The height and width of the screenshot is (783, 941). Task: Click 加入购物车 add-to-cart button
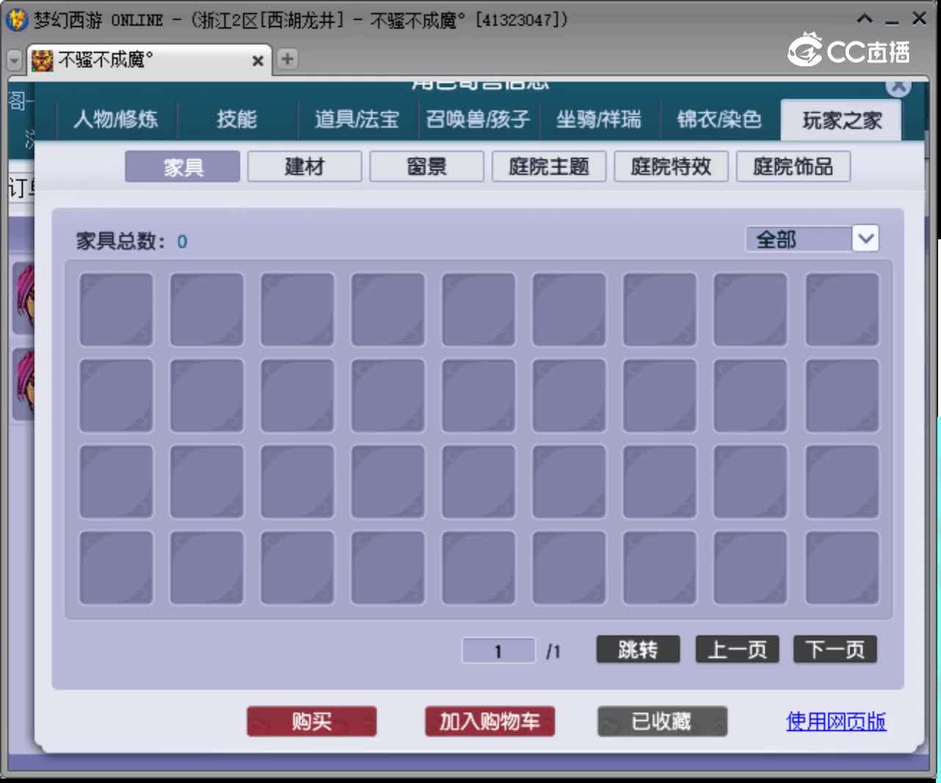(490, 721)
